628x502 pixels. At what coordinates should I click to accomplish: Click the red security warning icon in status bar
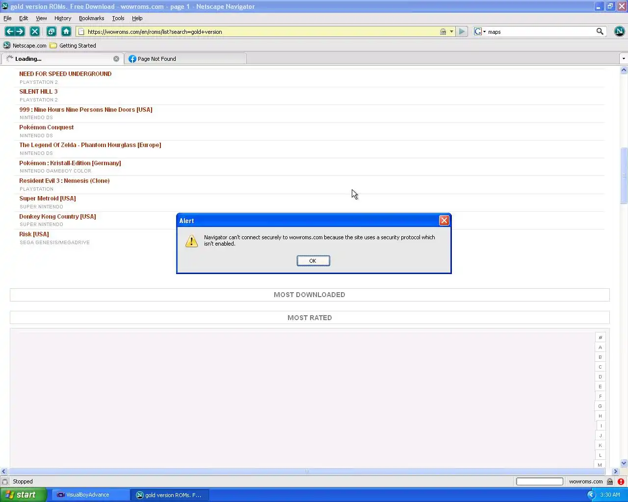[621, 481]
